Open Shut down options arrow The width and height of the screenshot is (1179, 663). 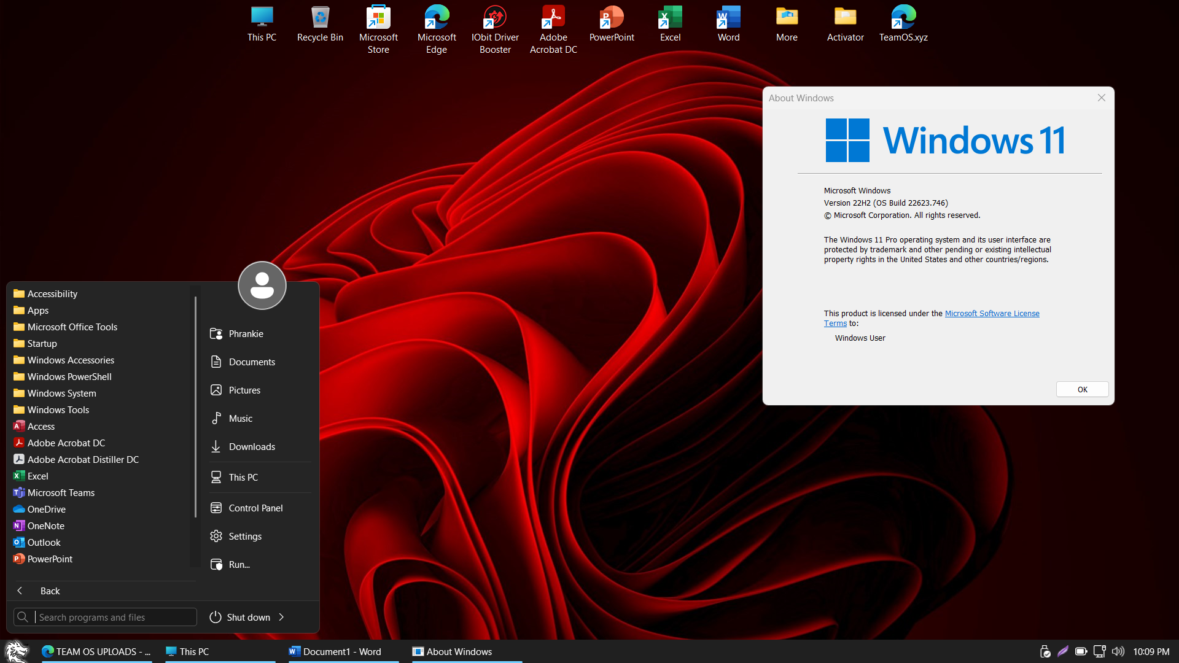tap(282, 617)
